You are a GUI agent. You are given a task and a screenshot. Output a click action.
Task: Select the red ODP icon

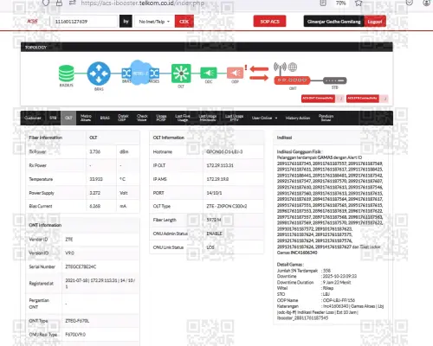coord(235,73)
